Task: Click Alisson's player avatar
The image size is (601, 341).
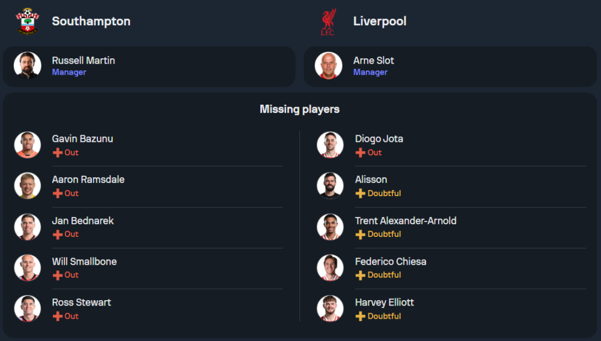Action: [x=330, y=186]
